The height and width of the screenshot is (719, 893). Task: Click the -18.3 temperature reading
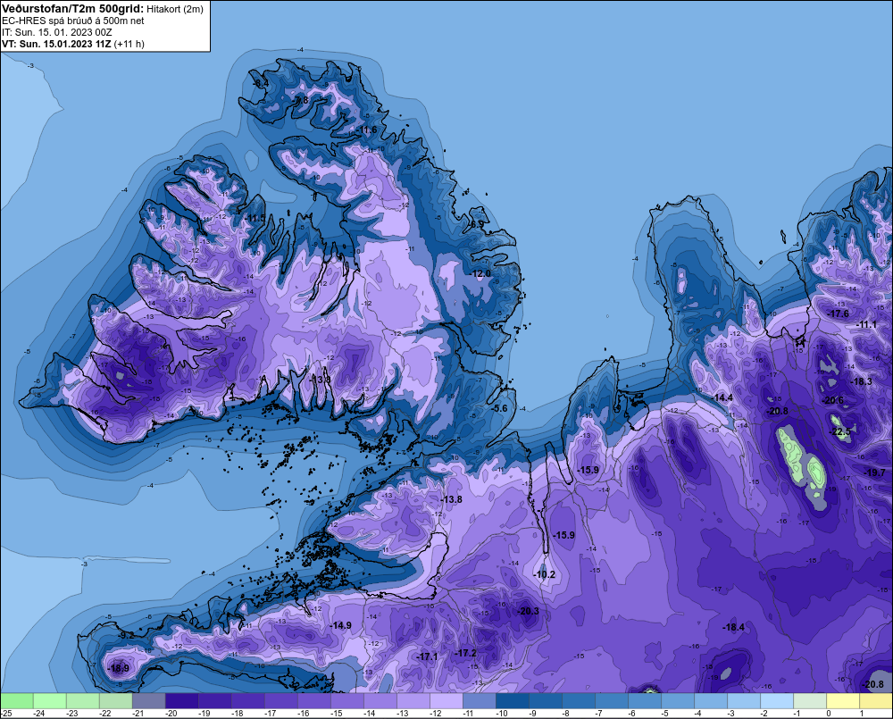[861, 381]
